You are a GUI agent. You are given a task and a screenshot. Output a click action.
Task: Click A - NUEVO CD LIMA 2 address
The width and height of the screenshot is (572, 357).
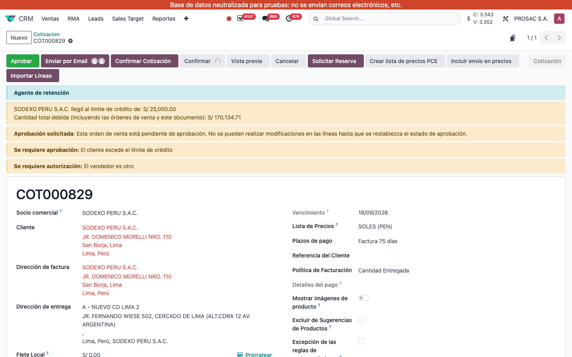click(x=111, y=307)
